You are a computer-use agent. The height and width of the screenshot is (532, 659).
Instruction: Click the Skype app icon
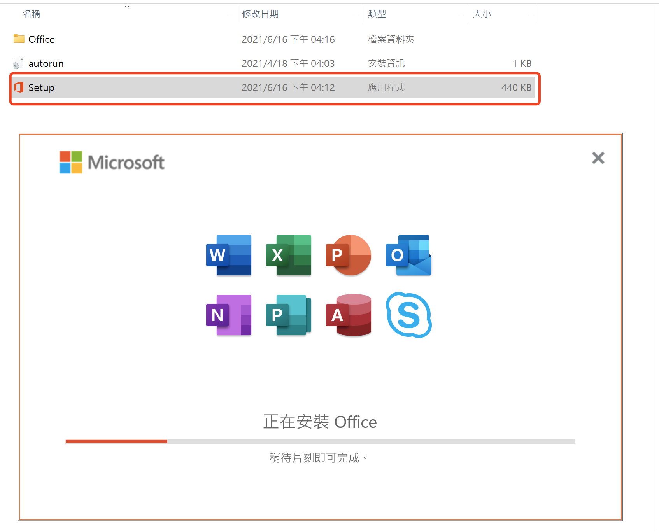coord(408,315)
